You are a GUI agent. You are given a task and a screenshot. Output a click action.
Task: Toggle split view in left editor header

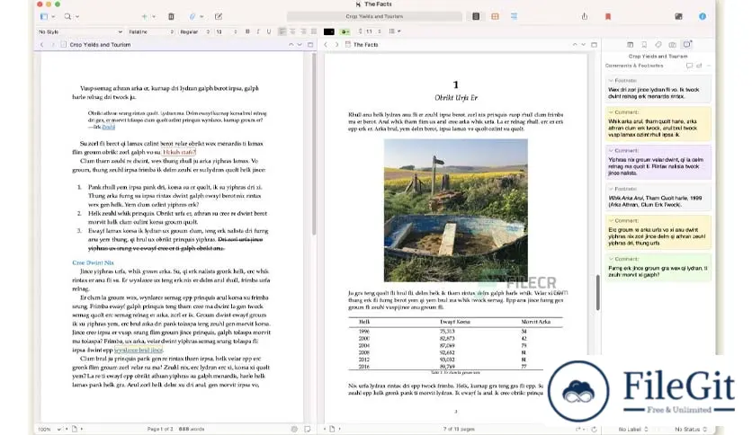(310, 45)
